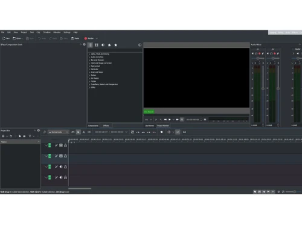Click the monitor fast forward button
The width and height of the screenshot is (302, 227).
[177, 120]
